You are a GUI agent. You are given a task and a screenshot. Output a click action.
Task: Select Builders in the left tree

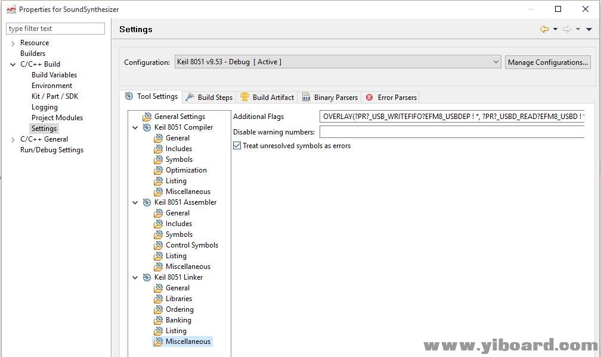tap(33, 54)
